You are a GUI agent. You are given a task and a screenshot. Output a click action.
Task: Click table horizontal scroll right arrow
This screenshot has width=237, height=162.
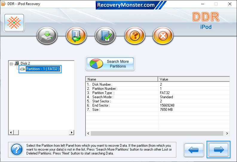point(227,133)
